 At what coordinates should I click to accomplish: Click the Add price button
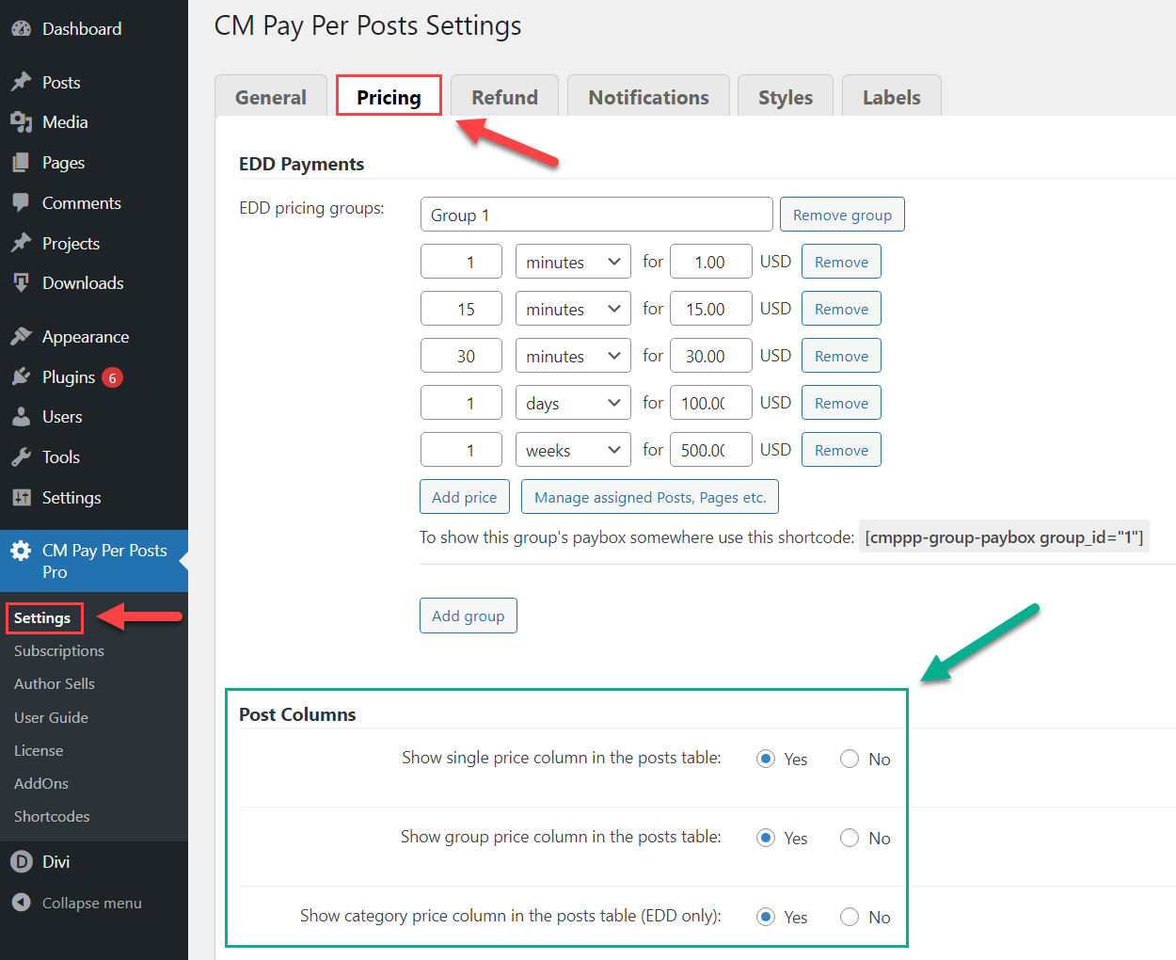tap(465, 497)
